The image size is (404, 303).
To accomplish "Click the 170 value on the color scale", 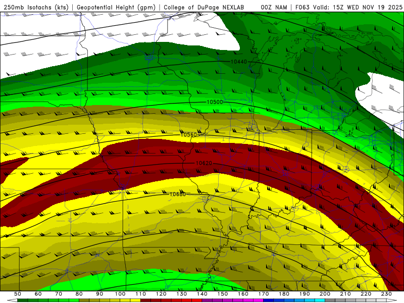I will [x=263, y=294].
